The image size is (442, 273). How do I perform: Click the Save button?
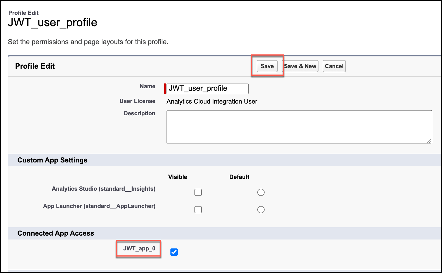click(267, 66)
